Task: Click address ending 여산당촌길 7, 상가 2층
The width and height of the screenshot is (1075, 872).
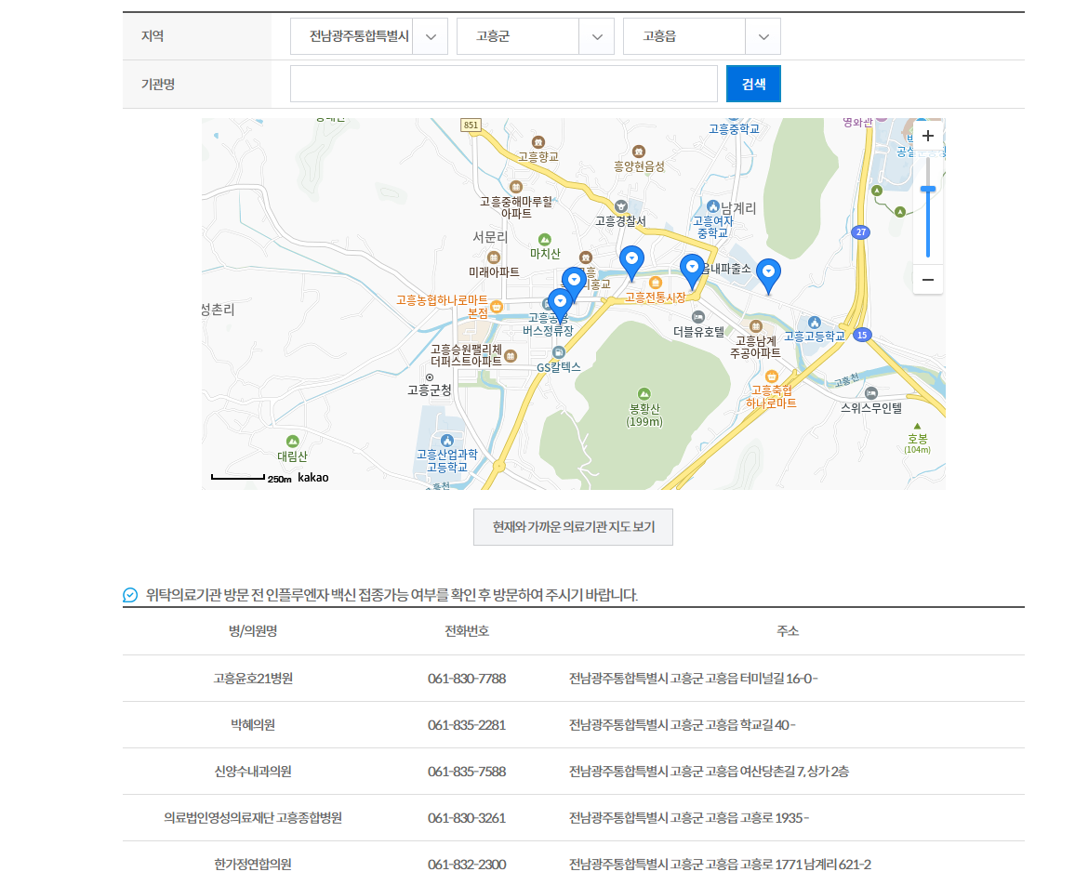Action: 709,772
